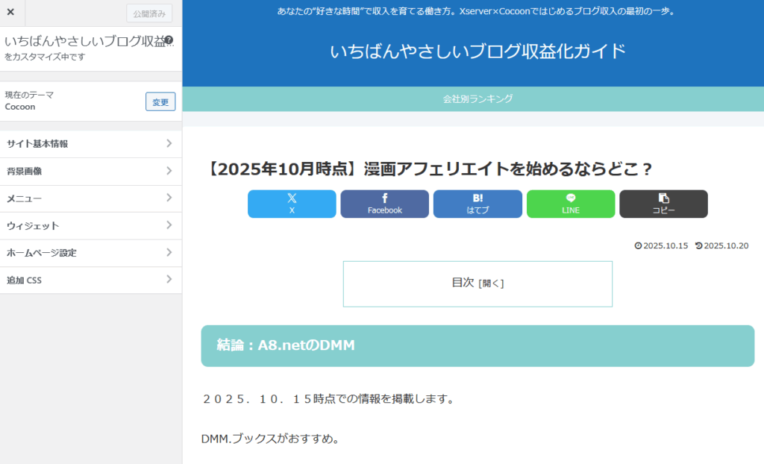
Task: Expand the メニュー section chevron
Action: coord(169,198)
